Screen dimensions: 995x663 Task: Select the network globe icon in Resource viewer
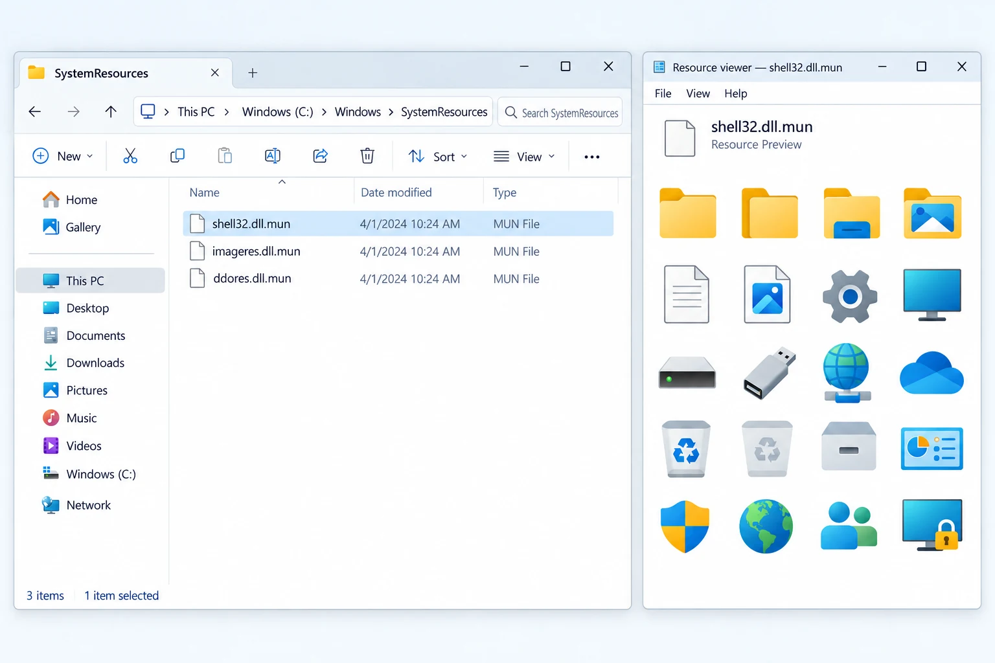[847, 373]
